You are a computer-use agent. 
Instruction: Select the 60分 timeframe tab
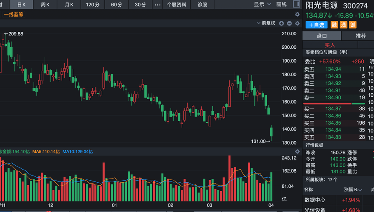(117, 5)
